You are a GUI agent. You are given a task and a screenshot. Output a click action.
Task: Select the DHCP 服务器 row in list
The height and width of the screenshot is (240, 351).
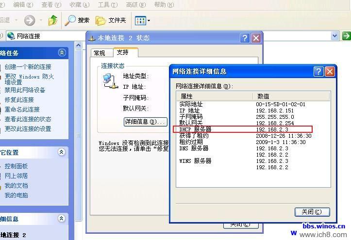tap(243, 129)
